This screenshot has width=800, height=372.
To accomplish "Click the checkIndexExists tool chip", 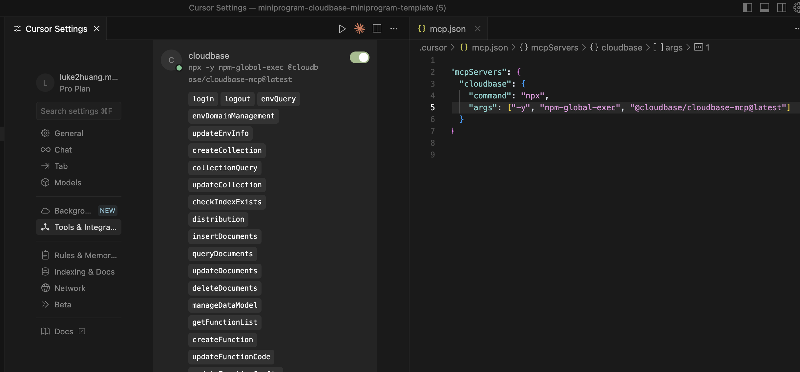I will [227, 202].
